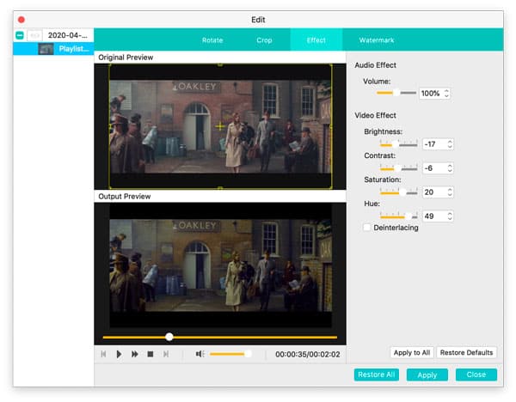The image size is (516, 402).
Task: Play the video preview
Action: [119, 354]
